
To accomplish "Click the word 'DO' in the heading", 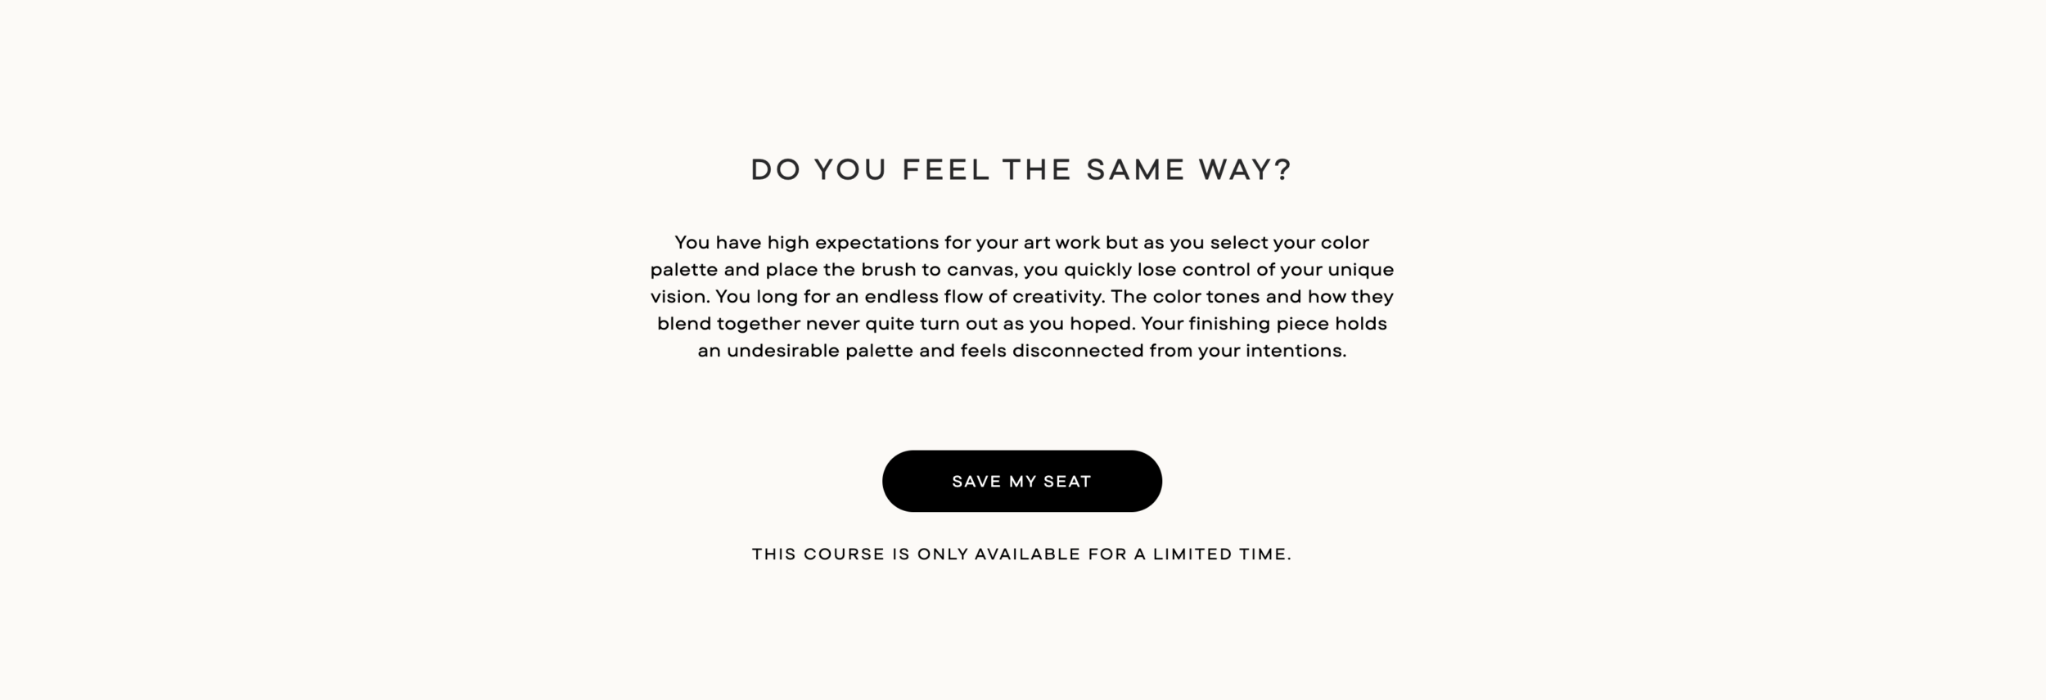I will (775, 169).
